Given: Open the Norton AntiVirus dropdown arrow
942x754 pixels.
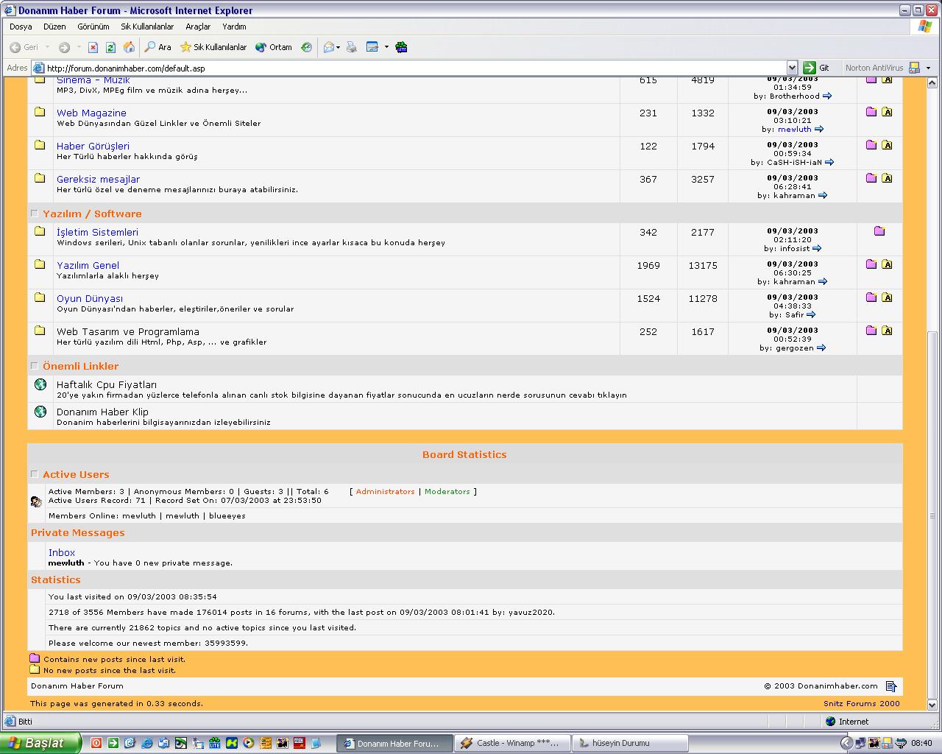Looking at the screenshot, I should click(x=928, y=68).
